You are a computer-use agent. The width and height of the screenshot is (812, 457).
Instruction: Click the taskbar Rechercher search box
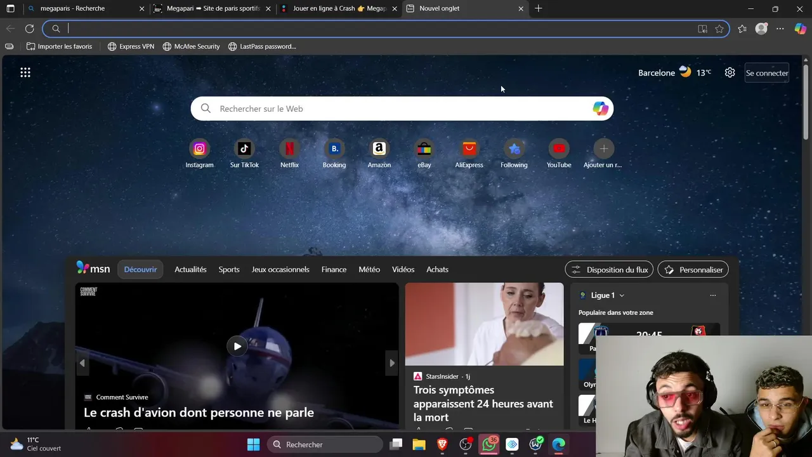click(325, 444)
